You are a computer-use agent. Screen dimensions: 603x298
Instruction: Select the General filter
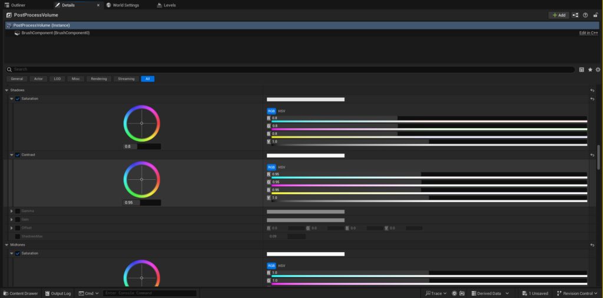click(17, 79)
